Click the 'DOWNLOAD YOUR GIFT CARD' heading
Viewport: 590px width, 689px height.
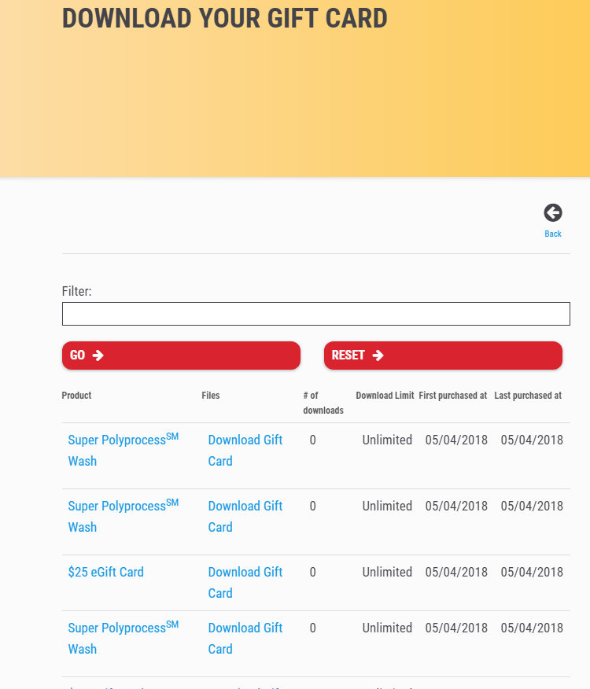tap(225, 18)
